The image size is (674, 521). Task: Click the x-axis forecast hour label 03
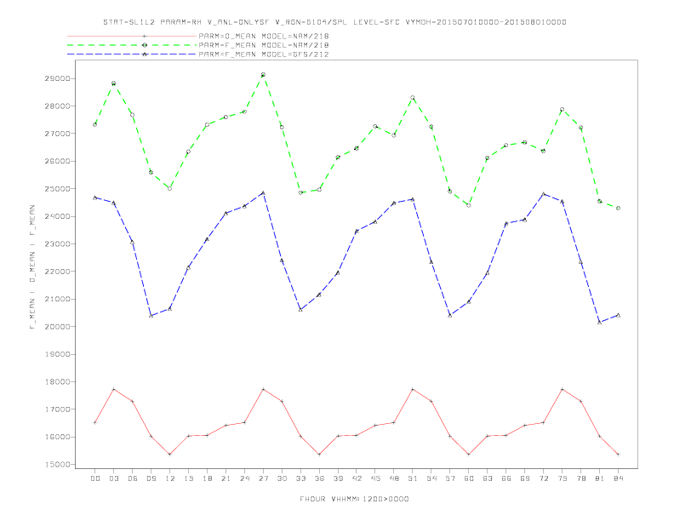tap(113, 478)
